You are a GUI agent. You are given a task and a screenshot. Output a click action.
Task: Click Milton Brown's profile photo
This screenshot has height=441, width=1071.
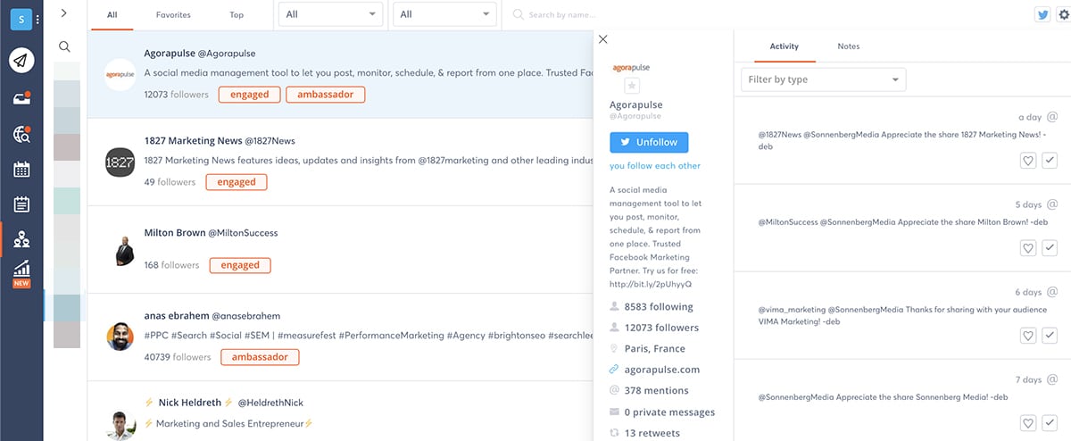(124, 249)
